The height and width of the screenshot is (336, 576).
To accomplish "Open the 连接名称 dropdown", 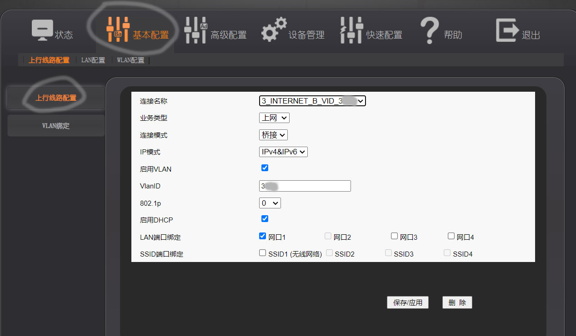I will (312, 101).
